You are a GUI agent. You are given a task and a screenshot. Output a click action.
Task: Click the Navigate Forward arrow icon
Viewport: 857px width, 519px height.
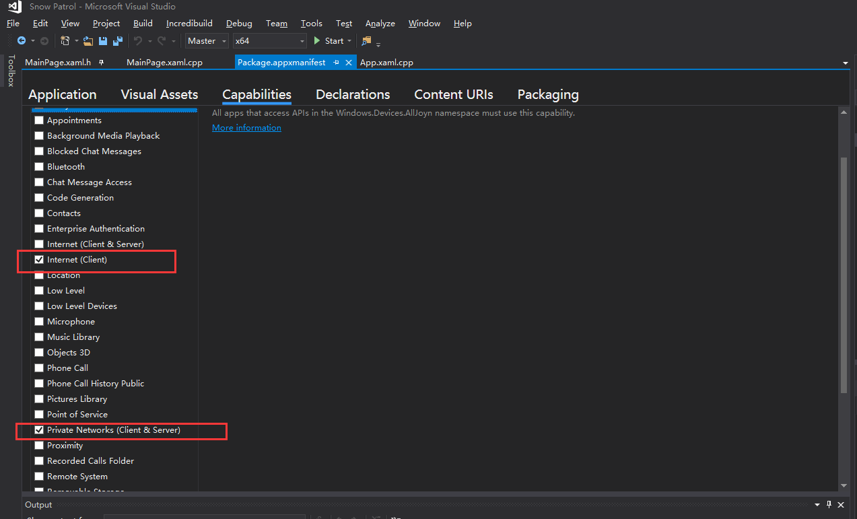[43, 40]
